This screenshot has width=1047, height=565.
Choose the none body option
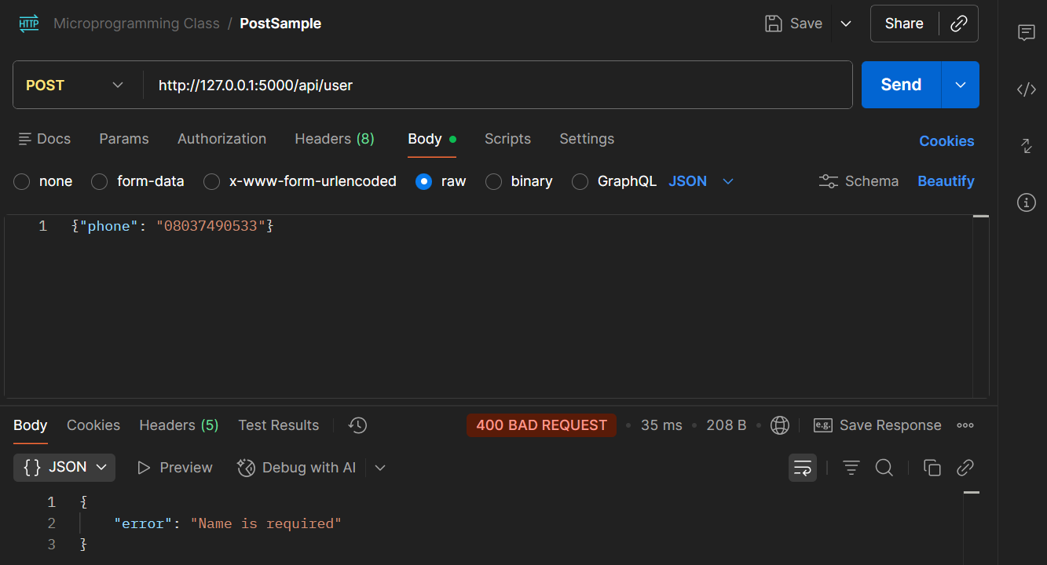[x=22, y=181]
